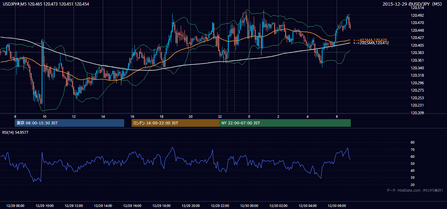Viewport: 447px width, 209px height.
Task: Click the 12/29 18:00 bottom time label
Action: tap(162, 206)
